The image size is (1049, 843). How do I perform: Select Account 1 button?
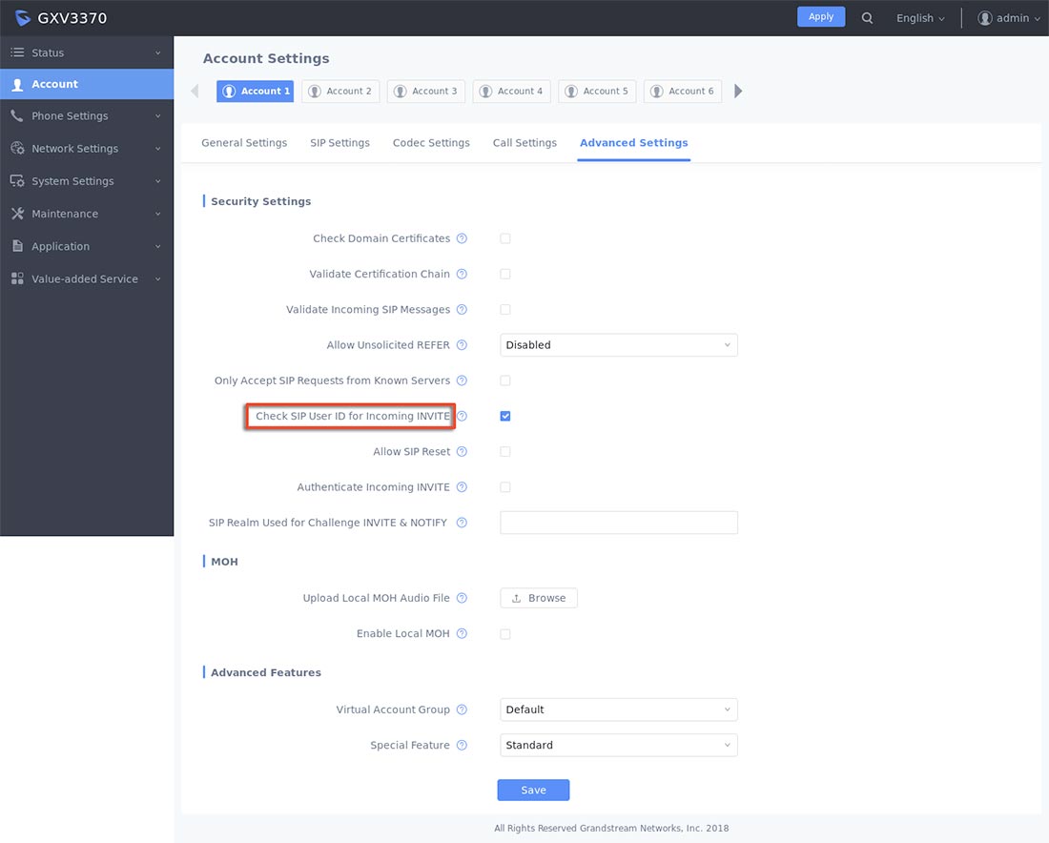click(x=255, y=91)
